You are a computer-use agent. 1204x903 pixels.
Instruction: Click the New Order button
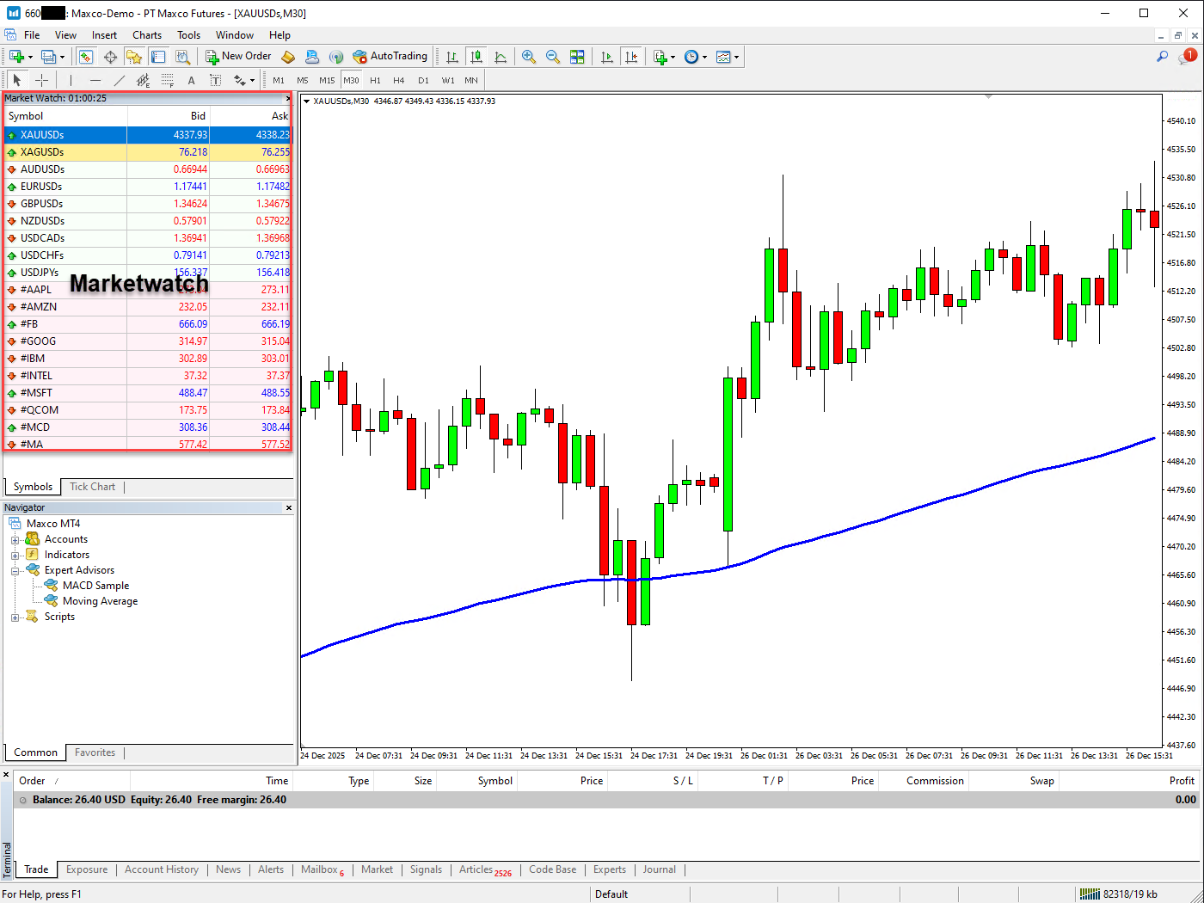[238, 57]
